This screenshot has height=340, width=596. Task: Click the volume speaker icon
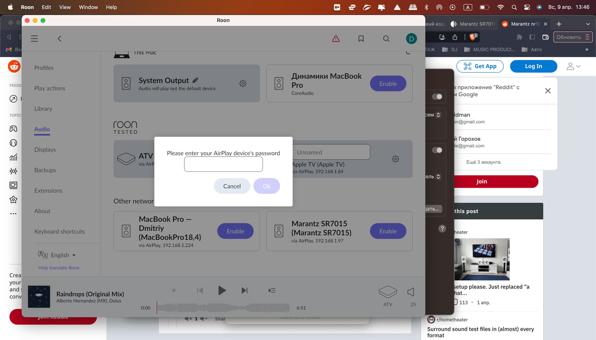(411, 292)
